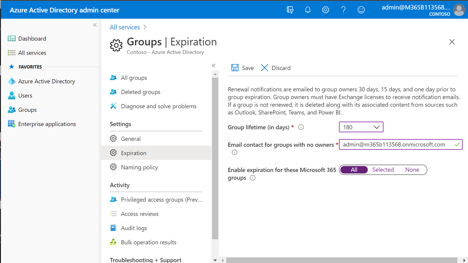
Task: Click the Enterprise applications grid icon
Action: click(12, 124)
